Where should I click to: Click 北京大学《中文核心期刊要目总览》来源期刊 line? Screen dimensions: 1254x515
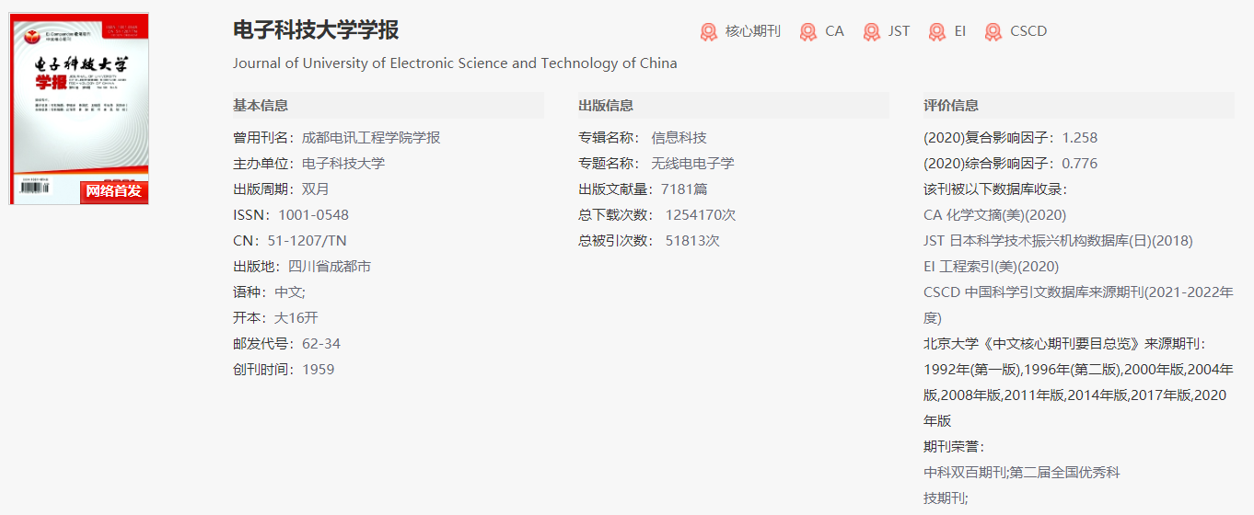(1064, 344)
